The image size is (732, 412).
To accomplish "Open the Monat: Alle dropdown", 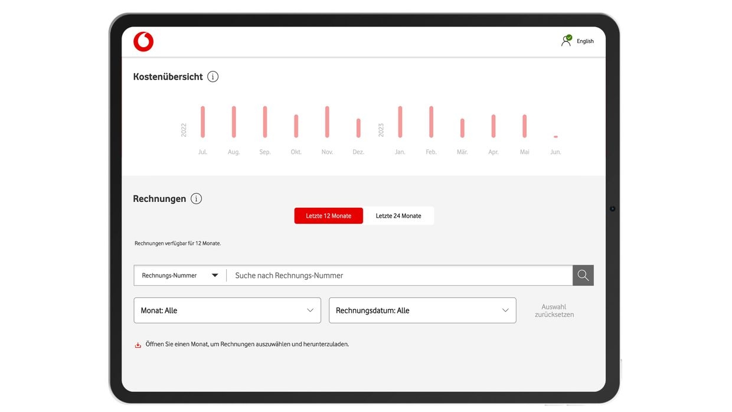I will click(x=227, y=310).
